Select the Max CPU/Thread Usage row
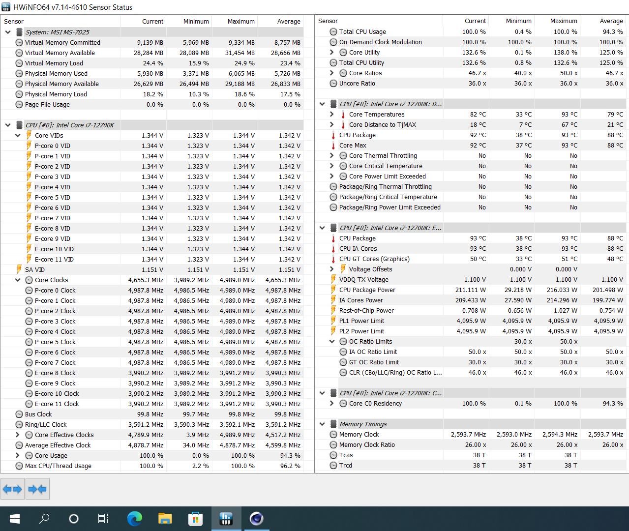 (152, 466)
